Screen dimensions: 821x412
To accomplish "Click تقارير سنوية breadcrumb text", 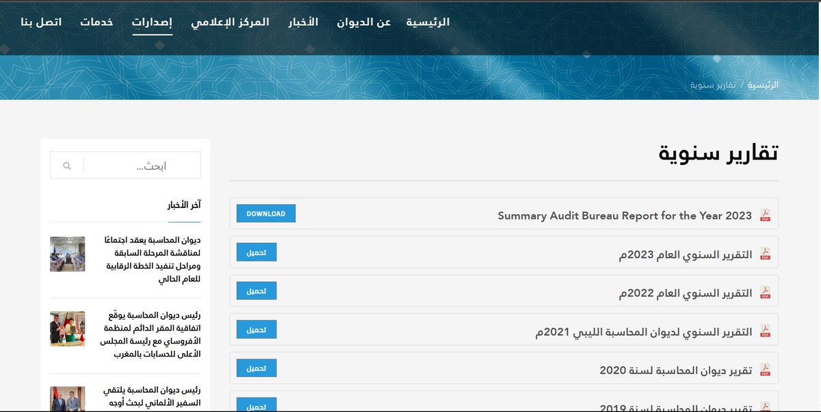I will [713, 85].
